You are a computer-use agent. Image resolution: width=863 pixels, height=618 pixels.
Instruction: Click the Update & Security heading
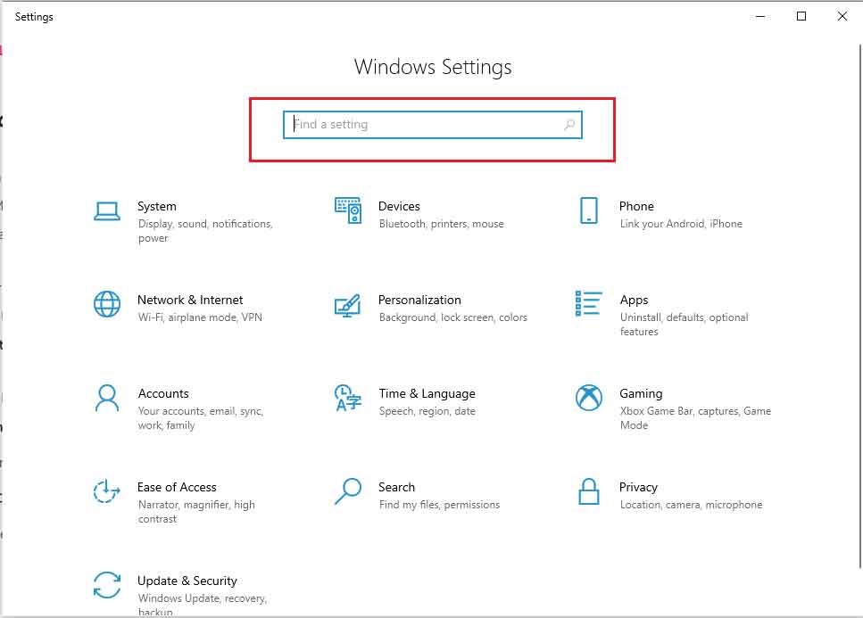[x=187, y=581]
